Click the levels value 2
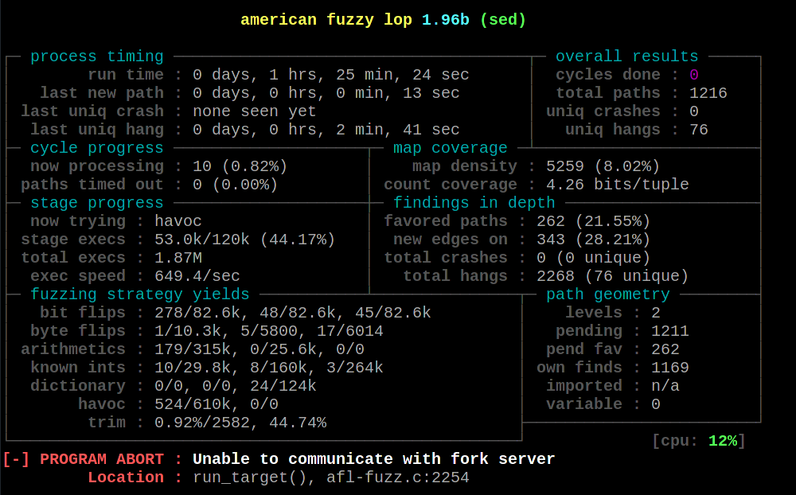The width and height of the screenshot is (796, 495). 656,312
